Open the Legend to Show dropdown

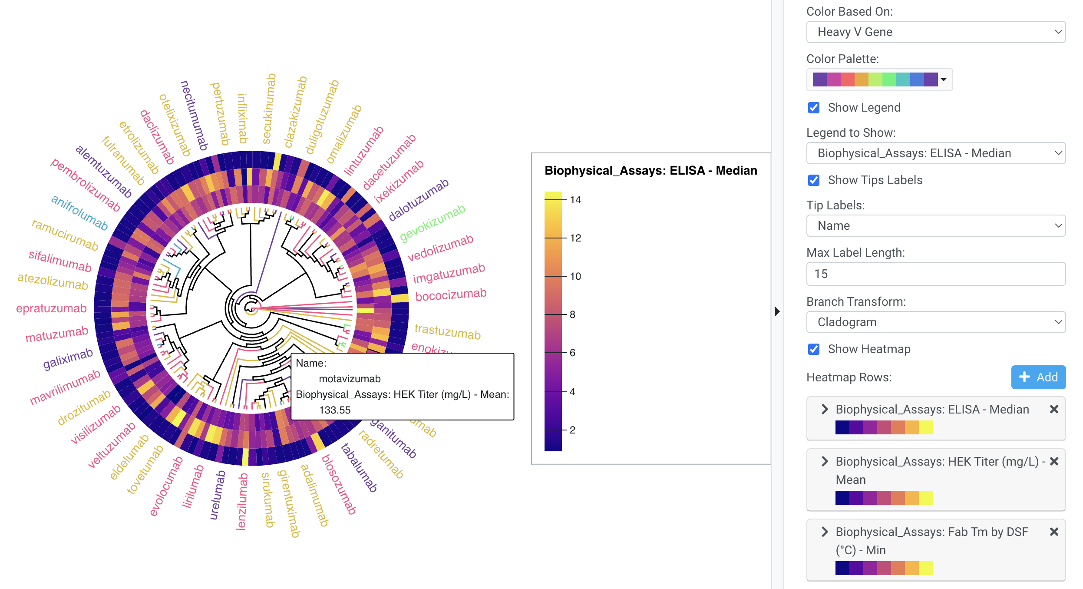point(935,153)
